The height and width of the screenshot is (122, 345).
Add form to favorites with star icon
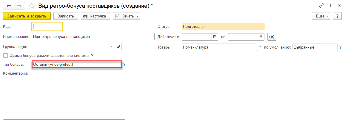tap(32, 6)
